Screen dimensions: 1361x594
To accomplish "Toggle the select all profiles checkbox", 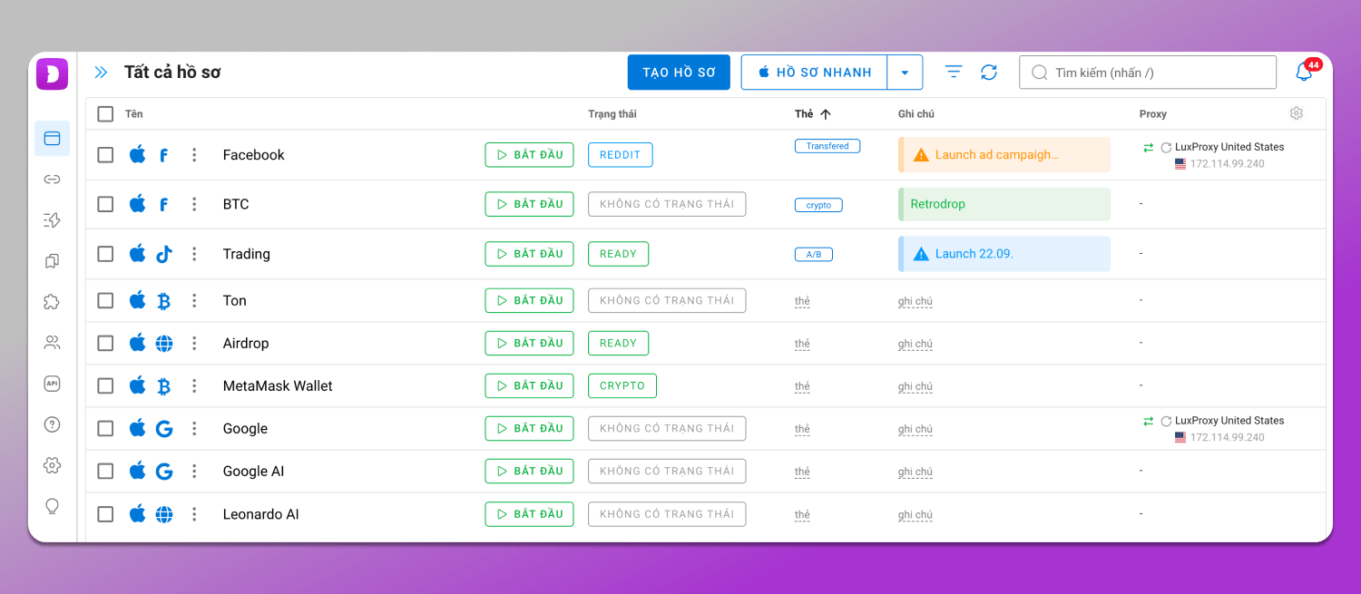I will 105,114.
